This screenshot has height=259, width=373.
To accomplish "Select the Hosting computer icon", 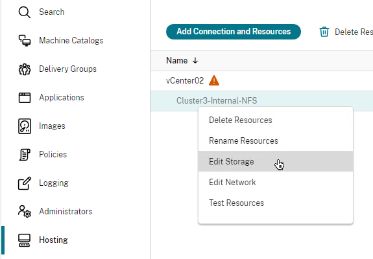I will tap(24, 240).
